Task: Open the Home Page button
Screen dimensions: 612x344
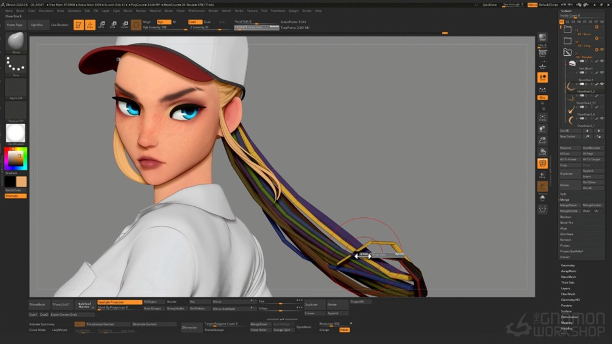Action: coord(15,25)
